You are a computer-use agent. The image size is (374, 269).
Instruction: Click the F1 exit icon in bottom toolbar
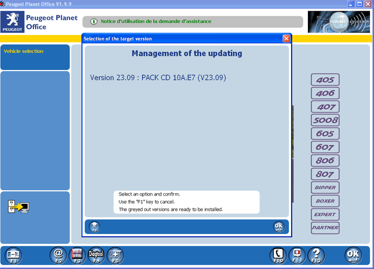coord(13,256)
